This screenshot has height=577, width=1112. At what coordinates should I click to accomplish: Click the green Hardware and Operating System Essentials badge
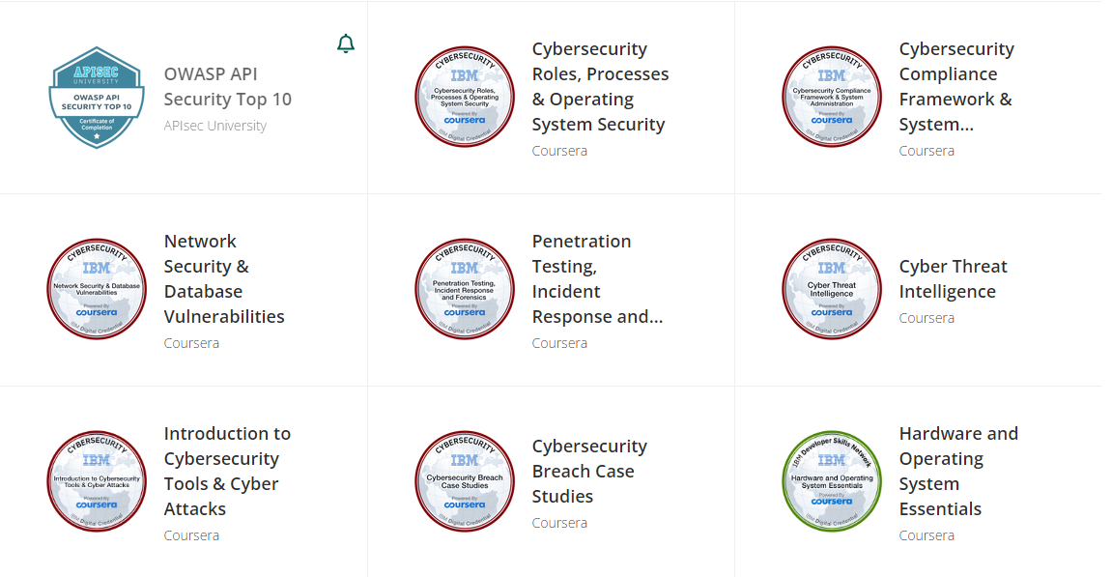point(832,480)
